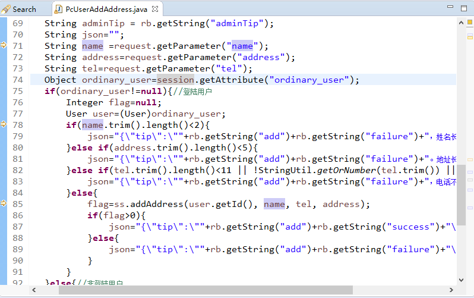Click ss.addAddress call on line 85
474x298 pixels.
[x=148, y=204]
